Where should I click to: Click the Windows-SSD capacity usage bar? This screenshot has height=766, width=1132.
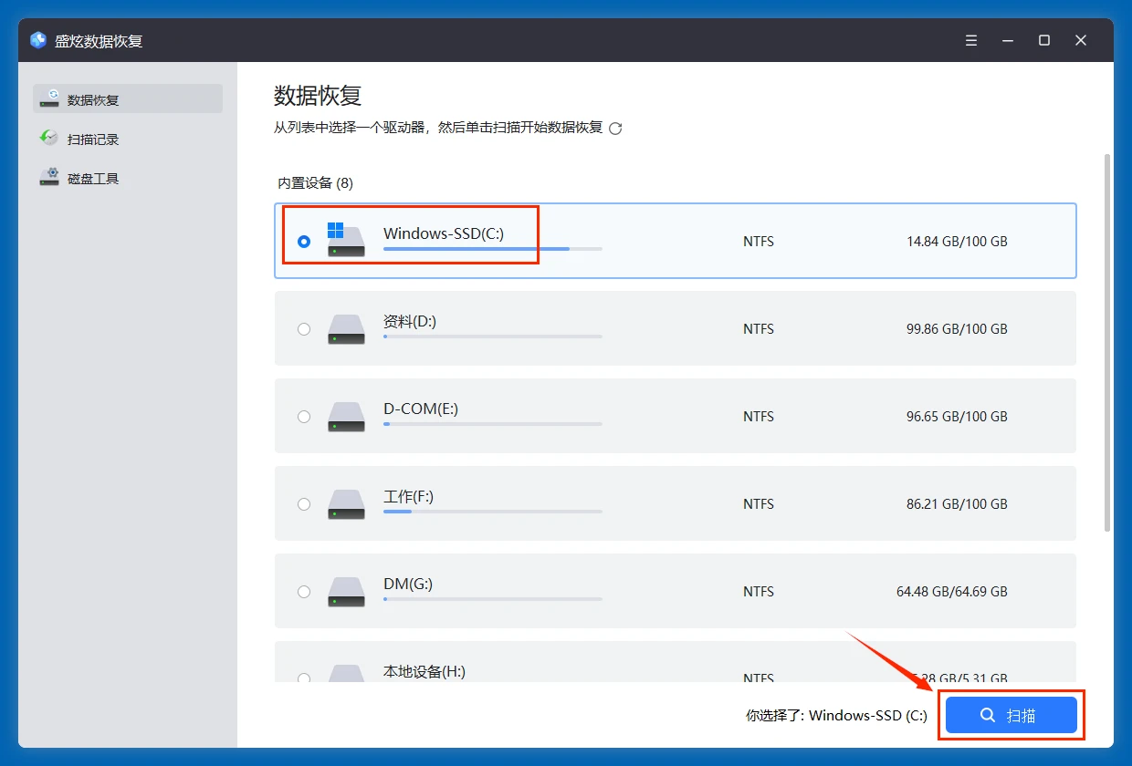(493, 248)
